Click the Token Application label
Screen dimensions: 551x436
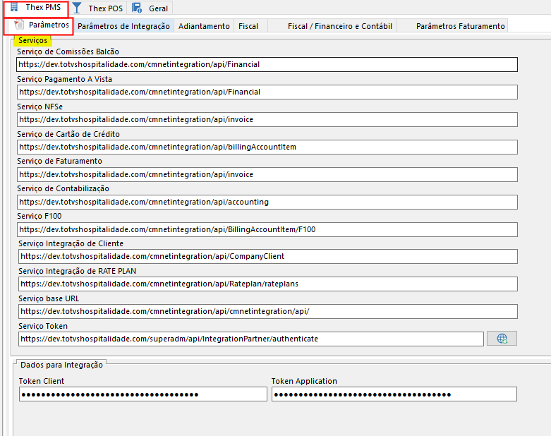[304, 381]
